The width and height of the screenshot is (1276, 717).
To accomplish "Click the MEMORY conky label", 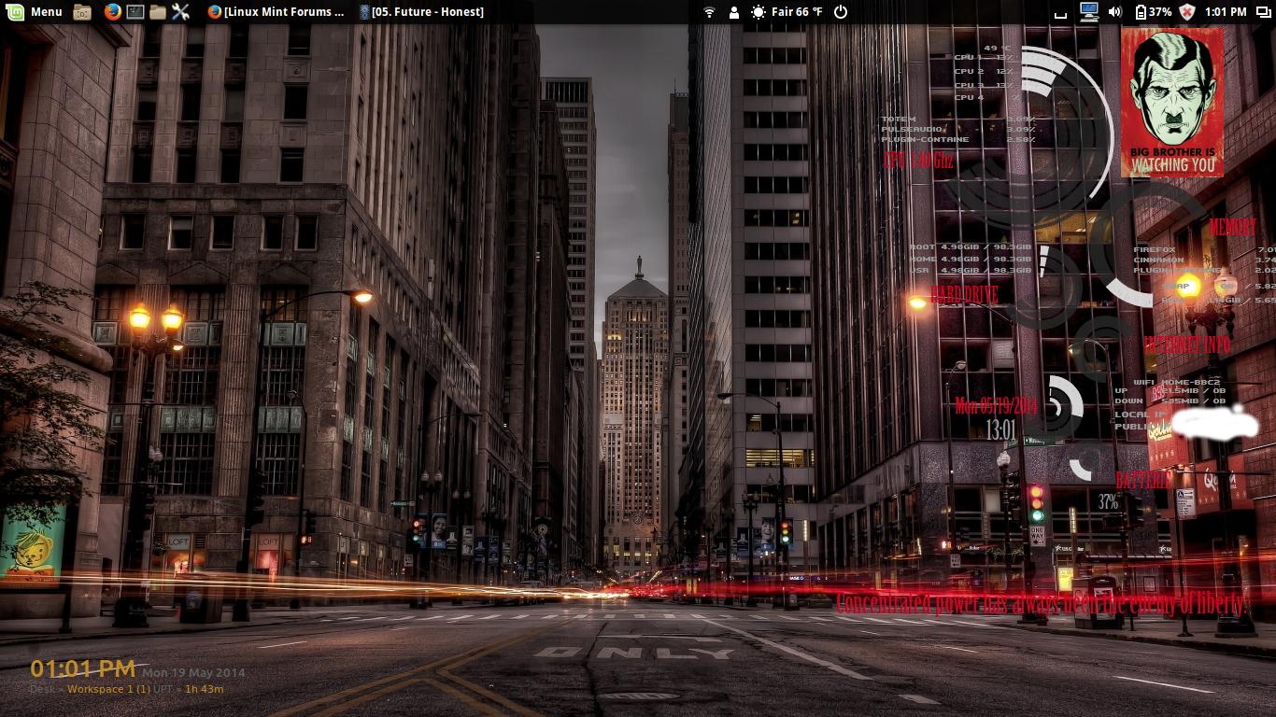I will point(1232,228).
